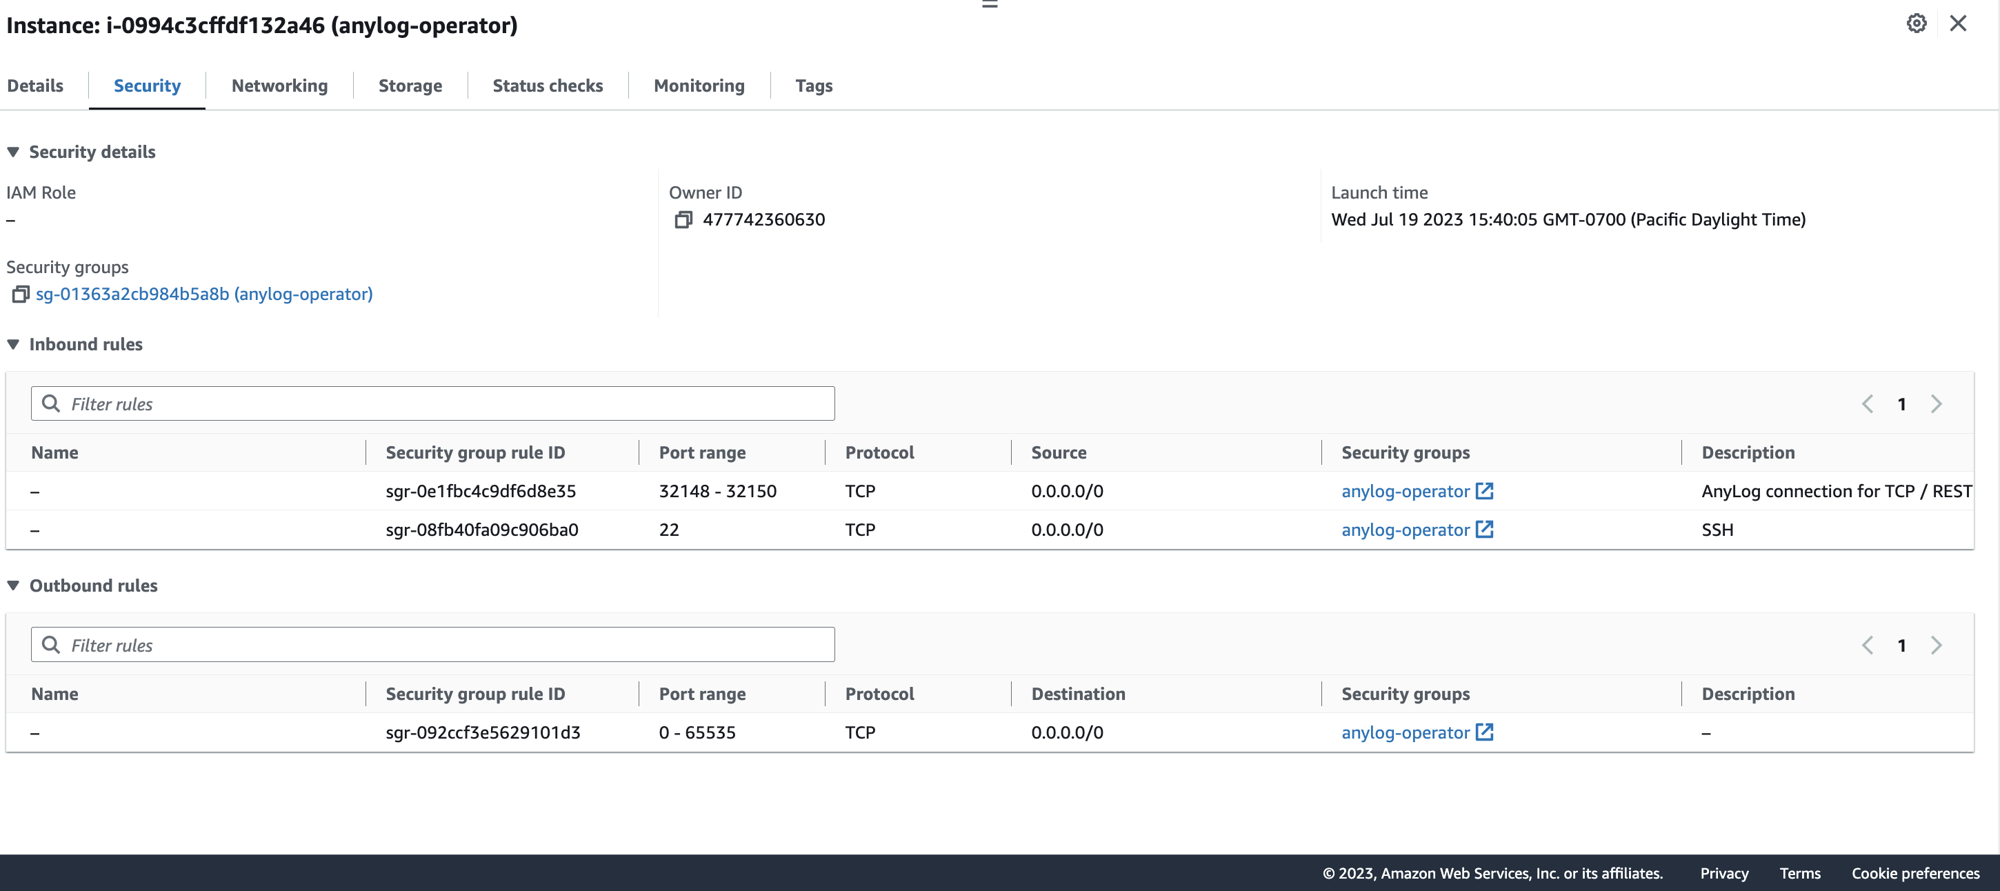This screenshot has width=2000, height=891.
Task: Collapse the Inbound rules section
Action: click(13, 344)
